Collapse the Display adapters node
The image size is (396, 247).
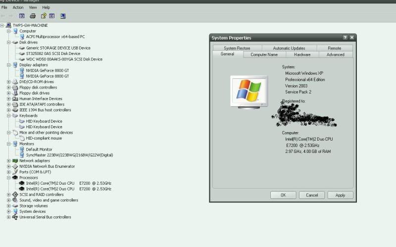pos(8,65)
